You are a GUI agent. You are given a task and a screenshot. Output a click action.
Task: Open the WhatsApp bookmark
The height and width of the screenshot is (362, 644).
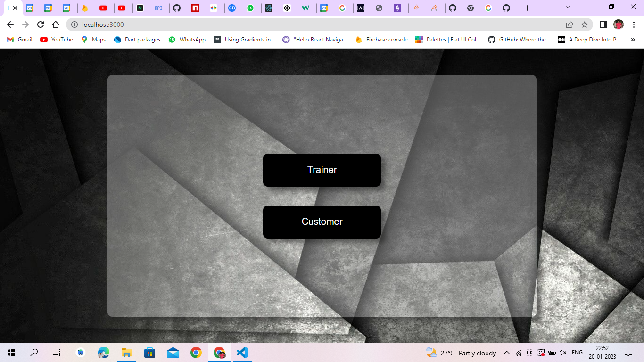[187, 40]
